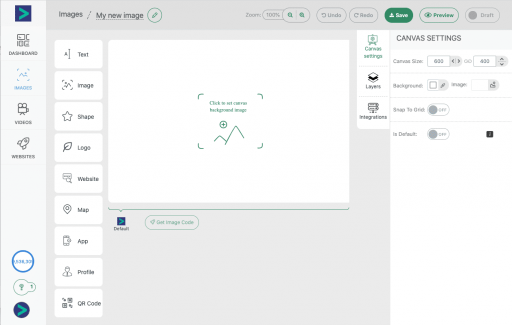Choose the Logo element tool
The height and width of the screenshot is (325, 512).
(x=78, y=147)
